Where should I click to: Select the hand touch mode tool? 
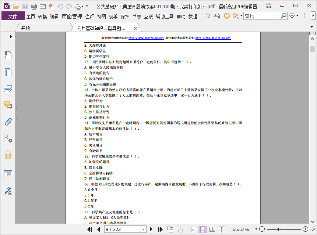[78, 7]
